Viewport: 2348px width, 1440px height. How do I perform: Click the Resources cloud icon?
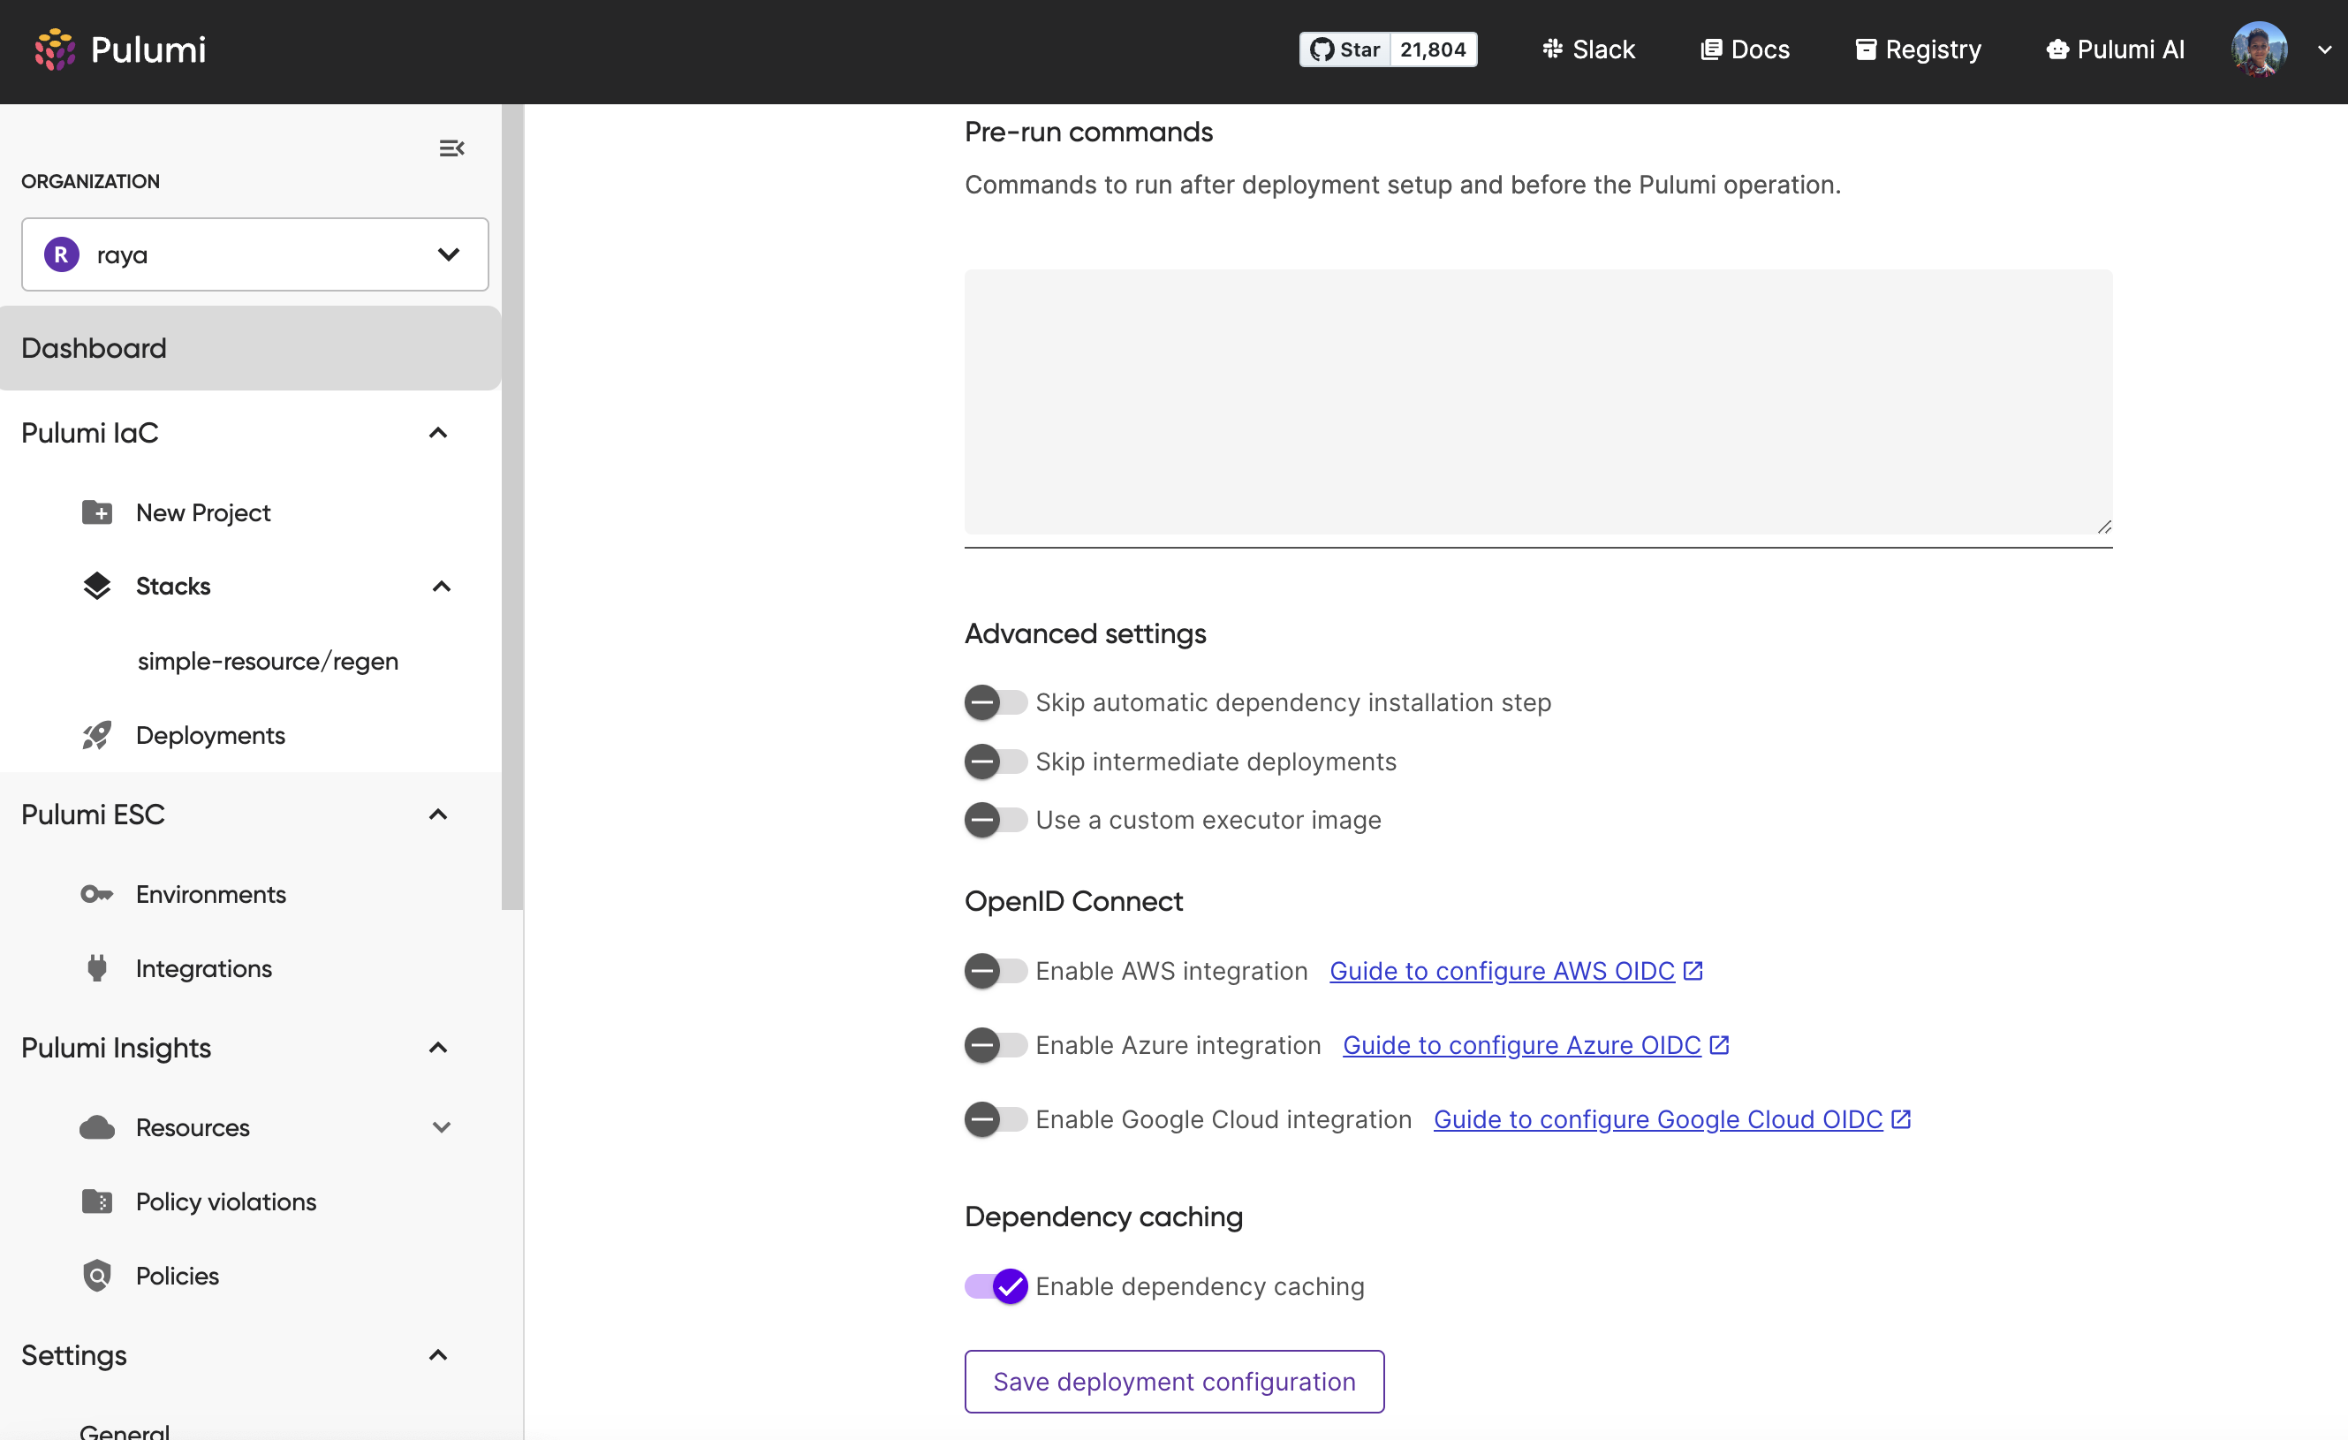(x=96, y=1127)
